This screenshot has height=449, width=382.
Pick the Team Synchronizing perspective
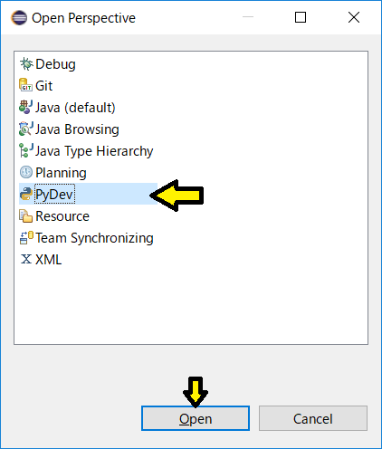tap(94, 238)
